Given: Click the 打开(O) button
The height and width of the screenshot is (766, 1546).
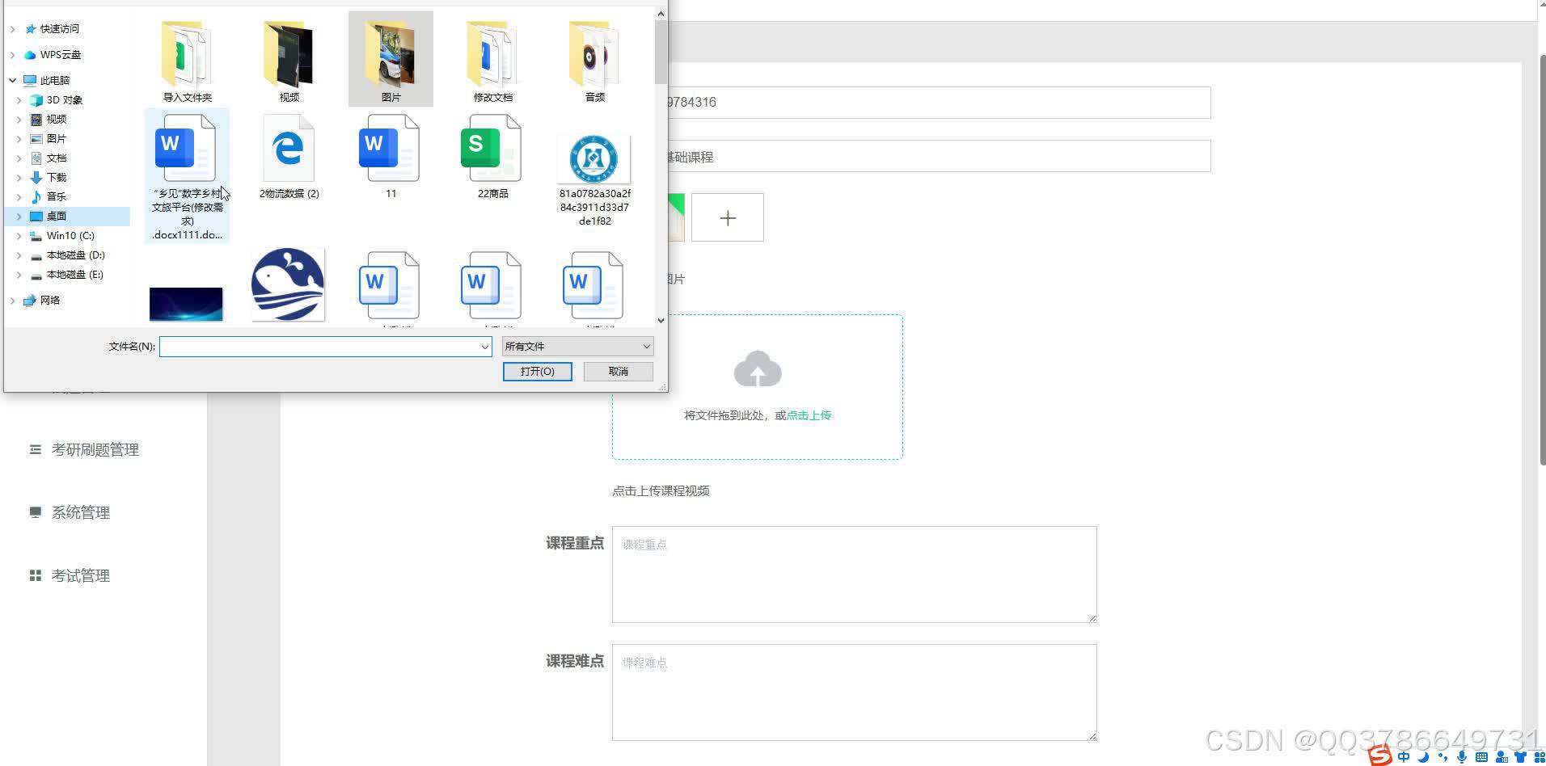Looking at the screenshot, I should pyautogui.click(x=537, y=371).
